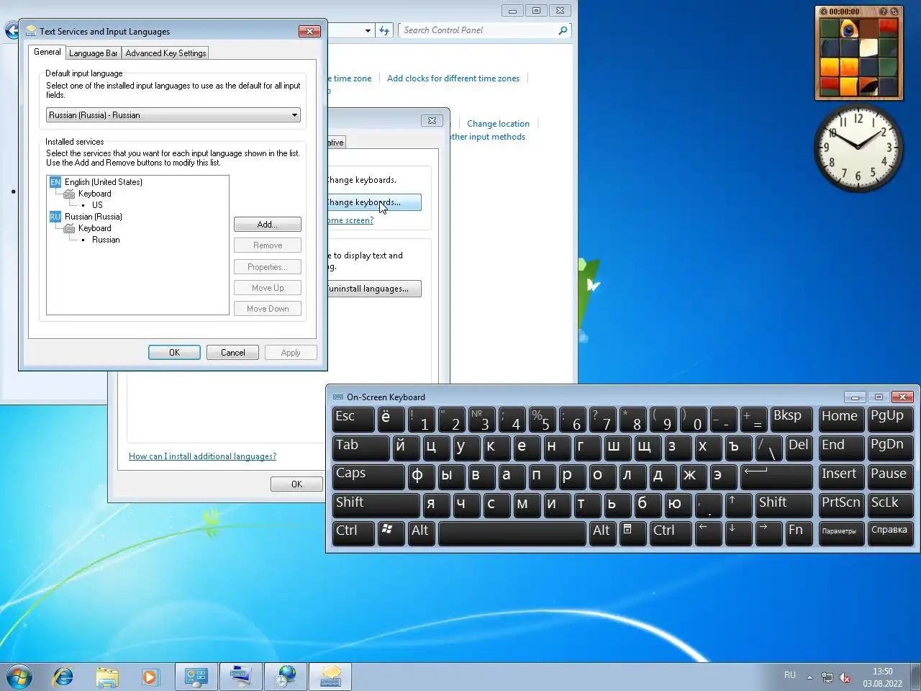Select Keyboard node under English (United States)
This screenshot has height=691, width=921.
pyautogui.click(x=94, y=194)
